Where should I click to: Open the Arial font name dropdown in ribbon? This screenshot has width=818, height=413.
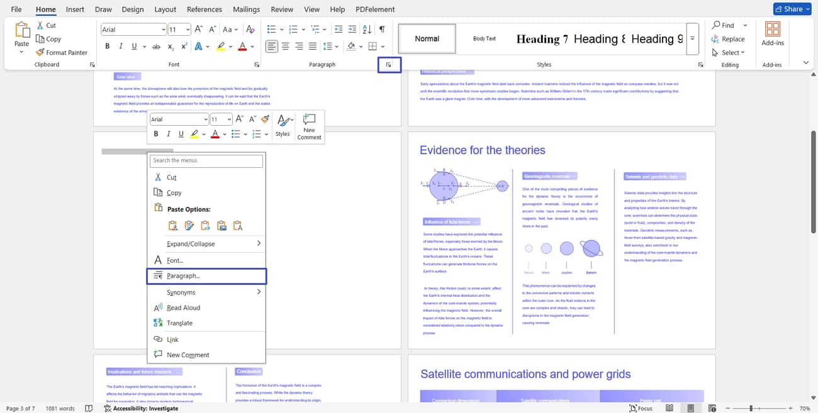[163, 30]
